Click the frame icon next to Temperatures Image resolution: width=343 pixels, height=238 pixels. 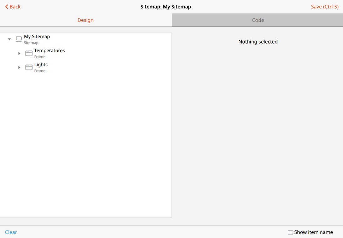click(x=29, y=53)
